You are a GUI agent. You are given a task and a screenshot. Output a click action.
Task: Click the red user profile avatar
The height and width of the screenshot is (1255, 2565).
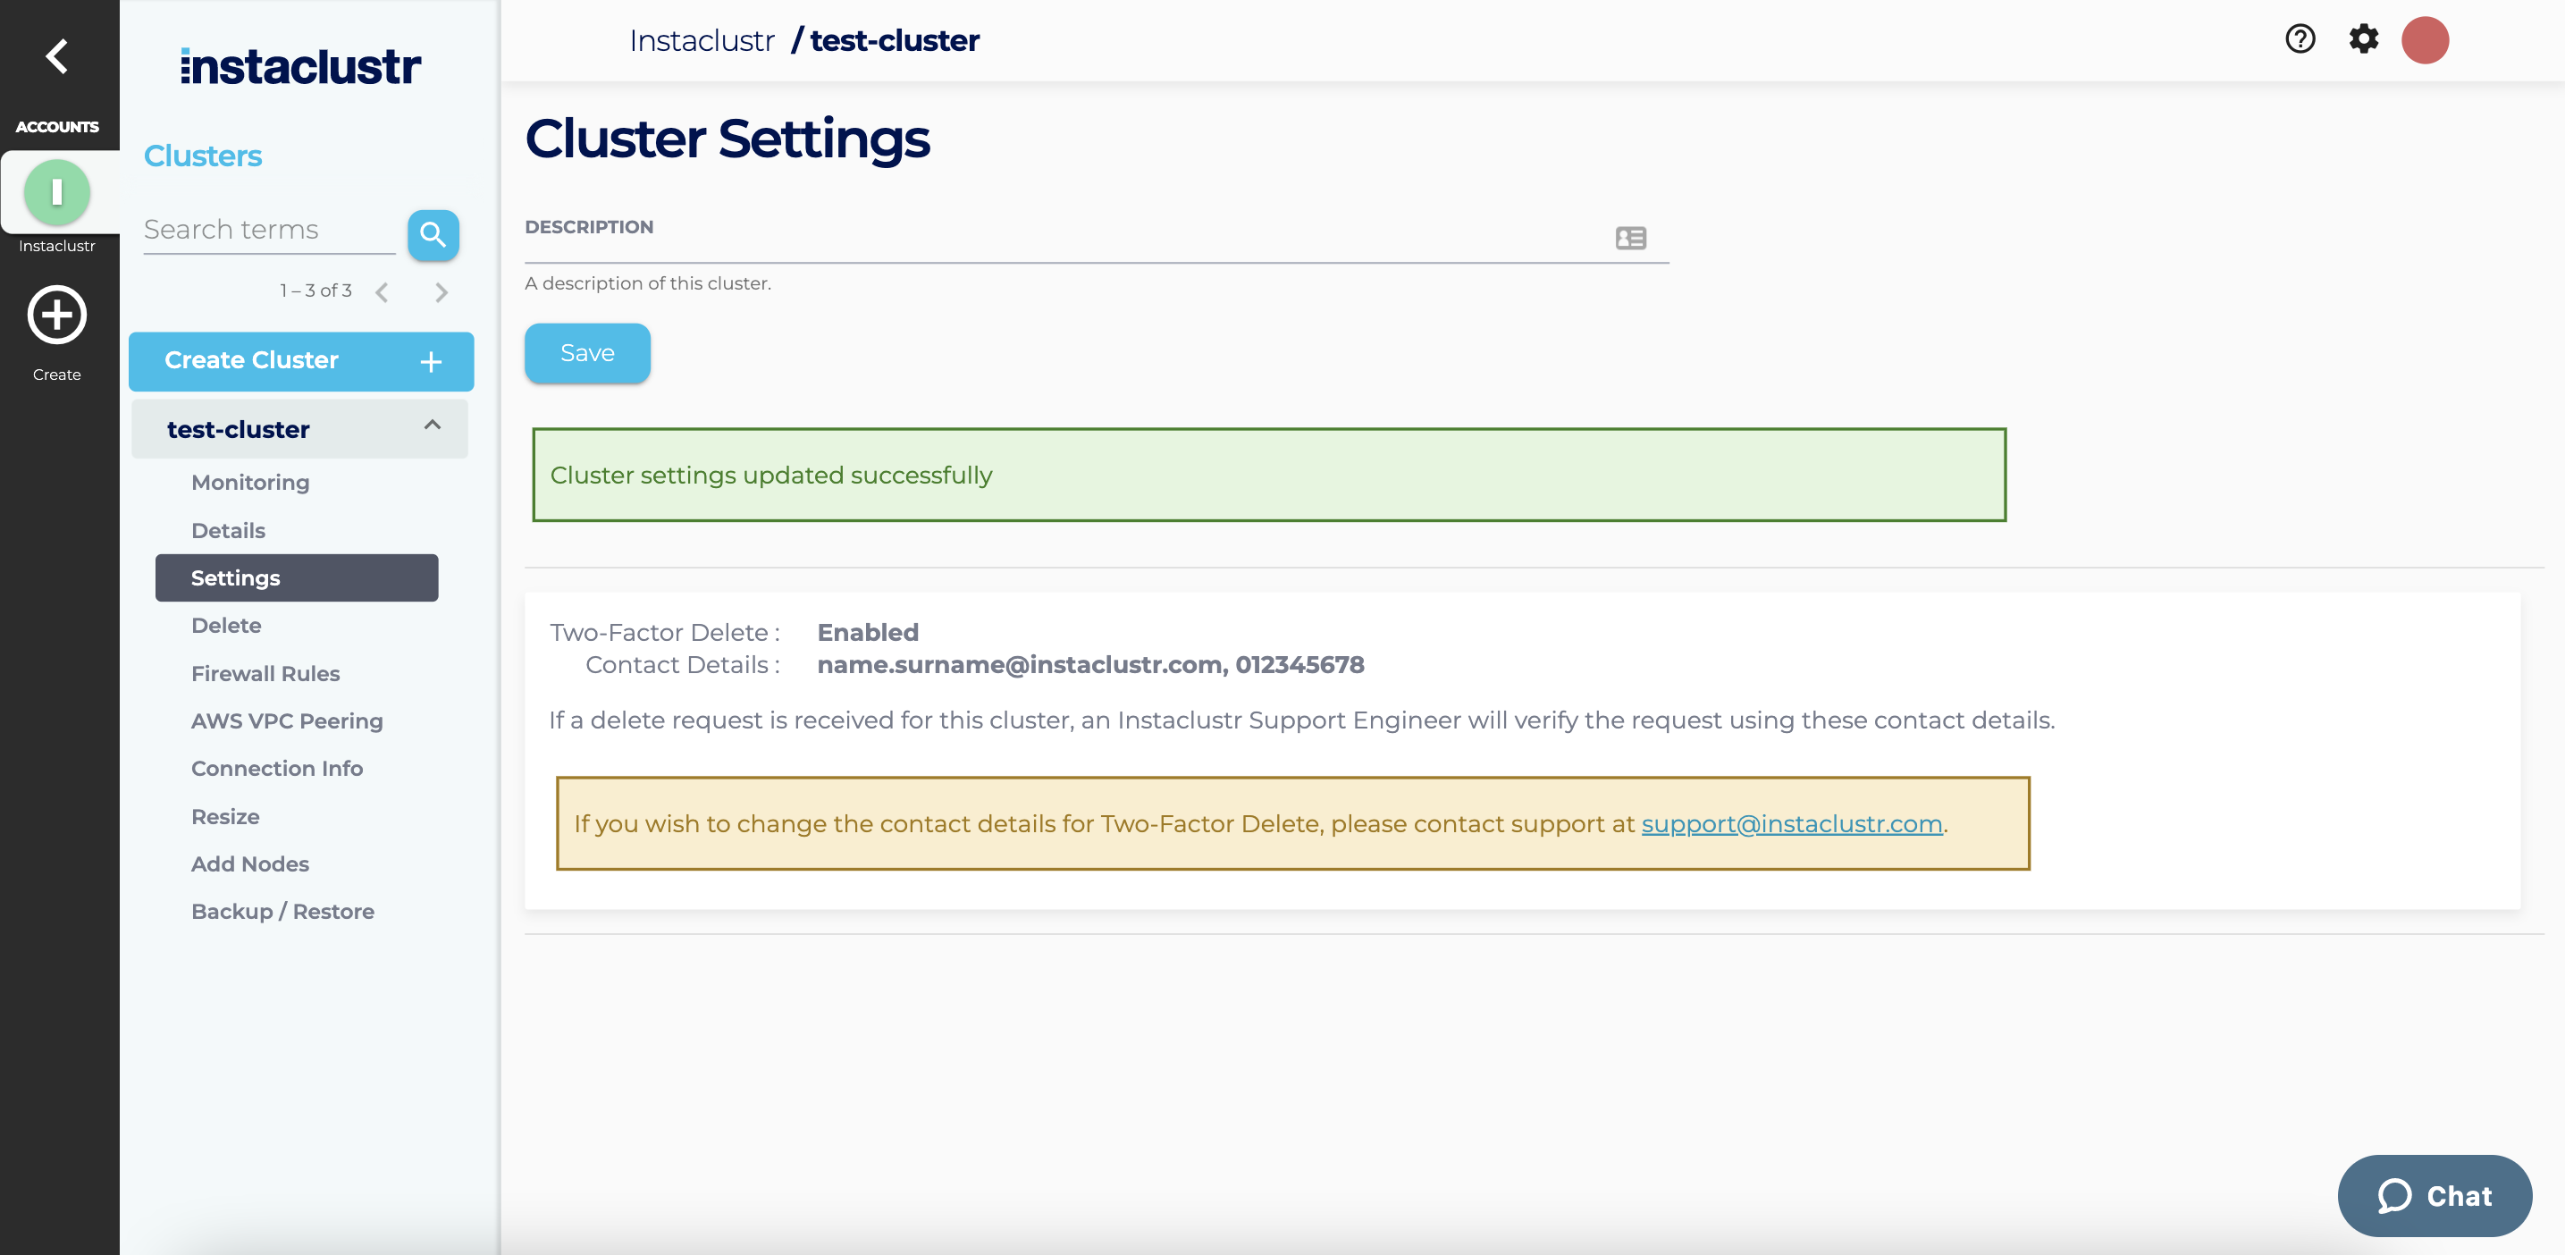[x=2425, y=40]
